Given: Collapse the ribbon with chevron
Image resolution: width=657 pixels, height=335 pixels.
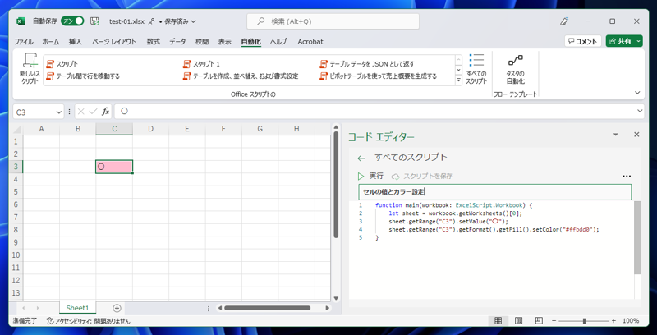Looking at the screenshot, I should click(637, 93).
